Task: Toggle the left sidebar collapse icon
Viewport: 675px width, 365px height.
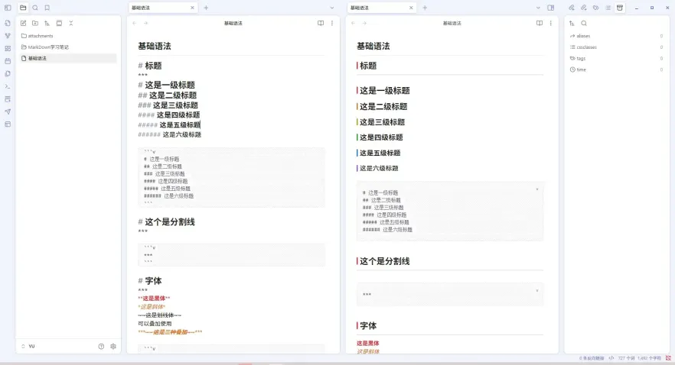Action: pos(8,8)
